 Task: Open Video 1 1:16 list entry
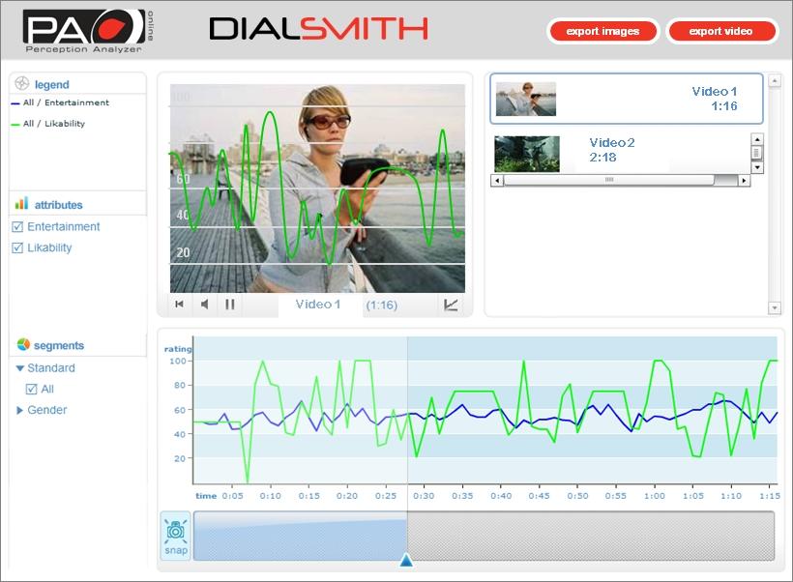pos(627,99)
